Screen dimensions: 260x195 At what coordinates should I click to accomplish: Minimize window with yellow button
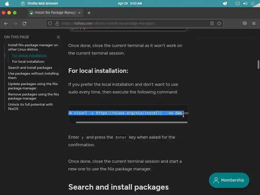(x=9, y=13)
